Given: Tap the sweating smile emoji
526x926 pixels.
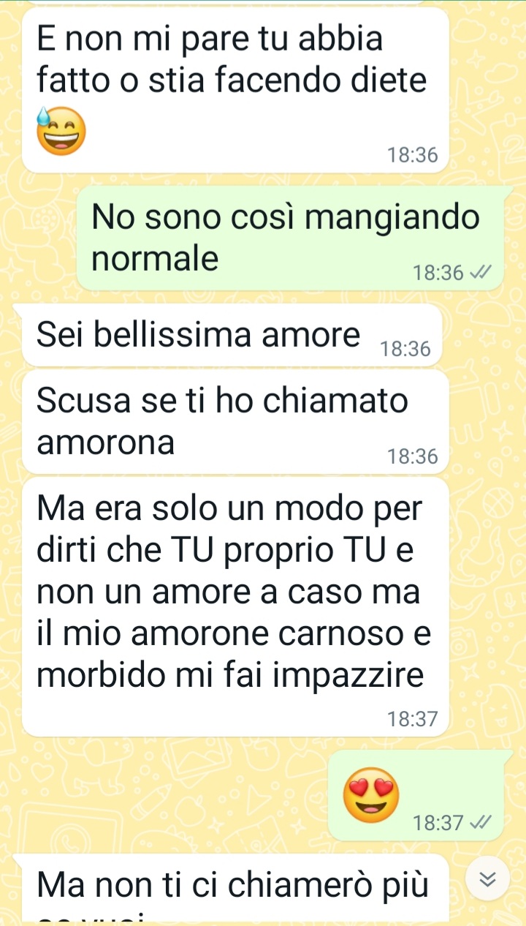Looking at the screenshot, I should point(61,132).
